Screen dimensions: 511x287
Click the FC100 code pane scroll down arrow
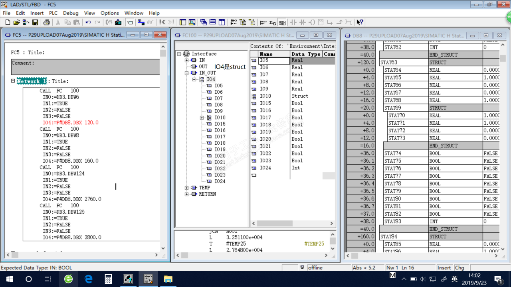(x=333, y=248)
